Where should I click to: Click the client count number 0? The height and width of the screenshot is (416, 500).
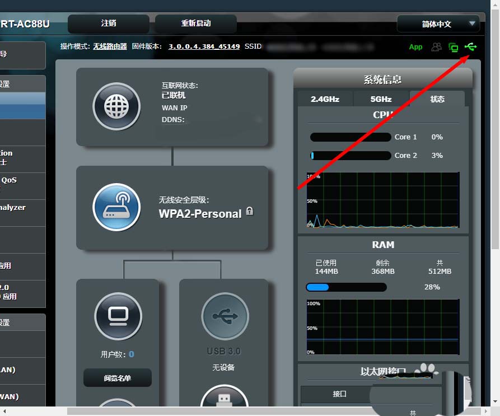click(x=132, y=354)
